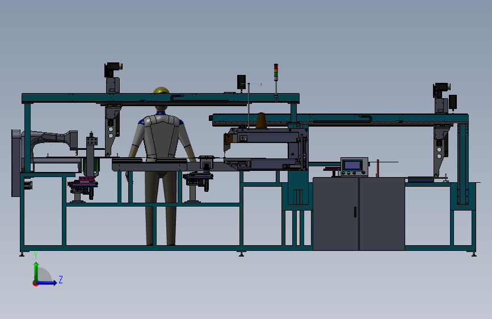Click the electrical cabinet door handle
The width and height of the screenshot is (492, 319).
click(x=355, y=212)
